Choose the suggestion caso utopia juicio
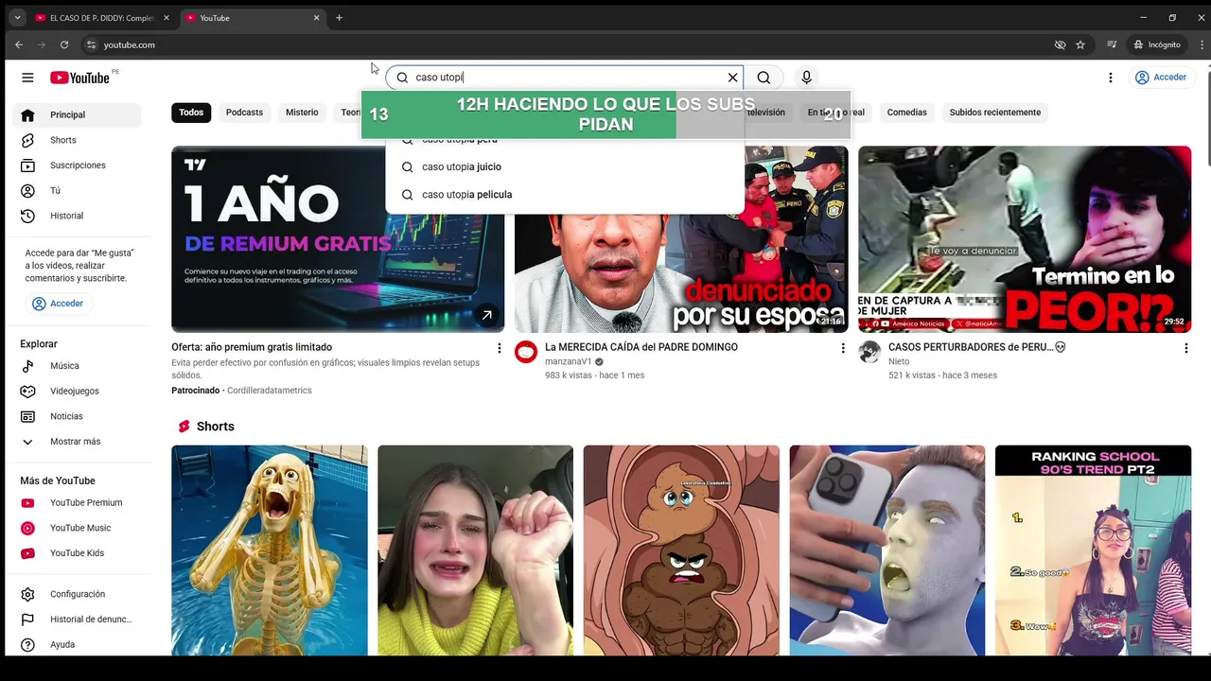1211x681 pixels. click(565, 166)
